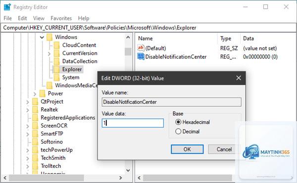297x183 pixels.
Task: Select the RegisteredApplications tree item label
Action: pyautogui.click(x=68, y=118)
